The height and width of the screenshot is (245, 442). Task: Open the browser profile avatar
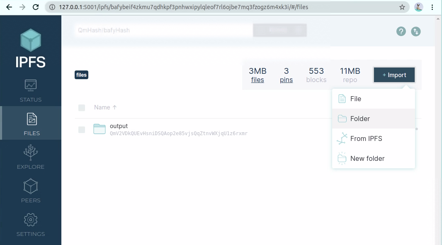pos(419,7)
